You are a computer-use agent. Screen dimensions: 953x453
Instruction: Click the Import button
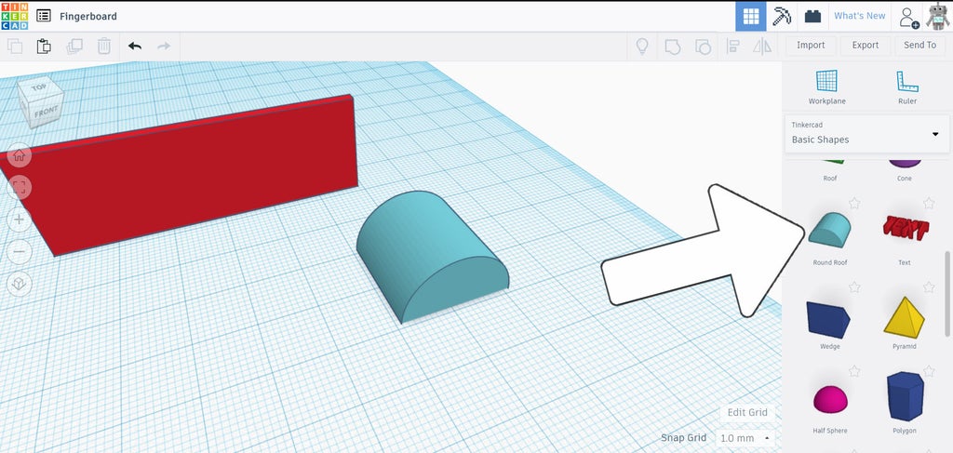coord(811,45)
